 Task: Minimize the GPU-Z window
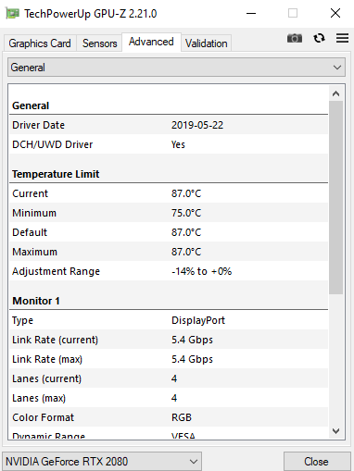pos(251,13)
